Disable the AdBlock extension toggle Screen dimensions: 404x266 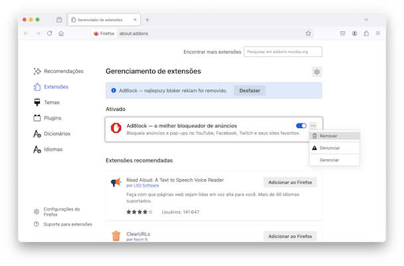[x=301, y=126]
